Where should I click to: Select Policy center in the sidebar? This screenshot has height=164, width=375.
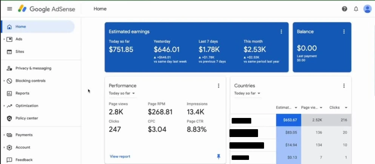27,118
